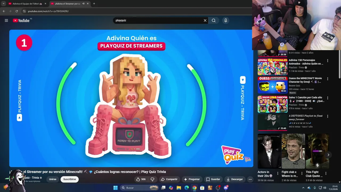Open options for This Fight Club Quote short
The width and height of the screenshot is (341, 192).
[x=326, y=173]
